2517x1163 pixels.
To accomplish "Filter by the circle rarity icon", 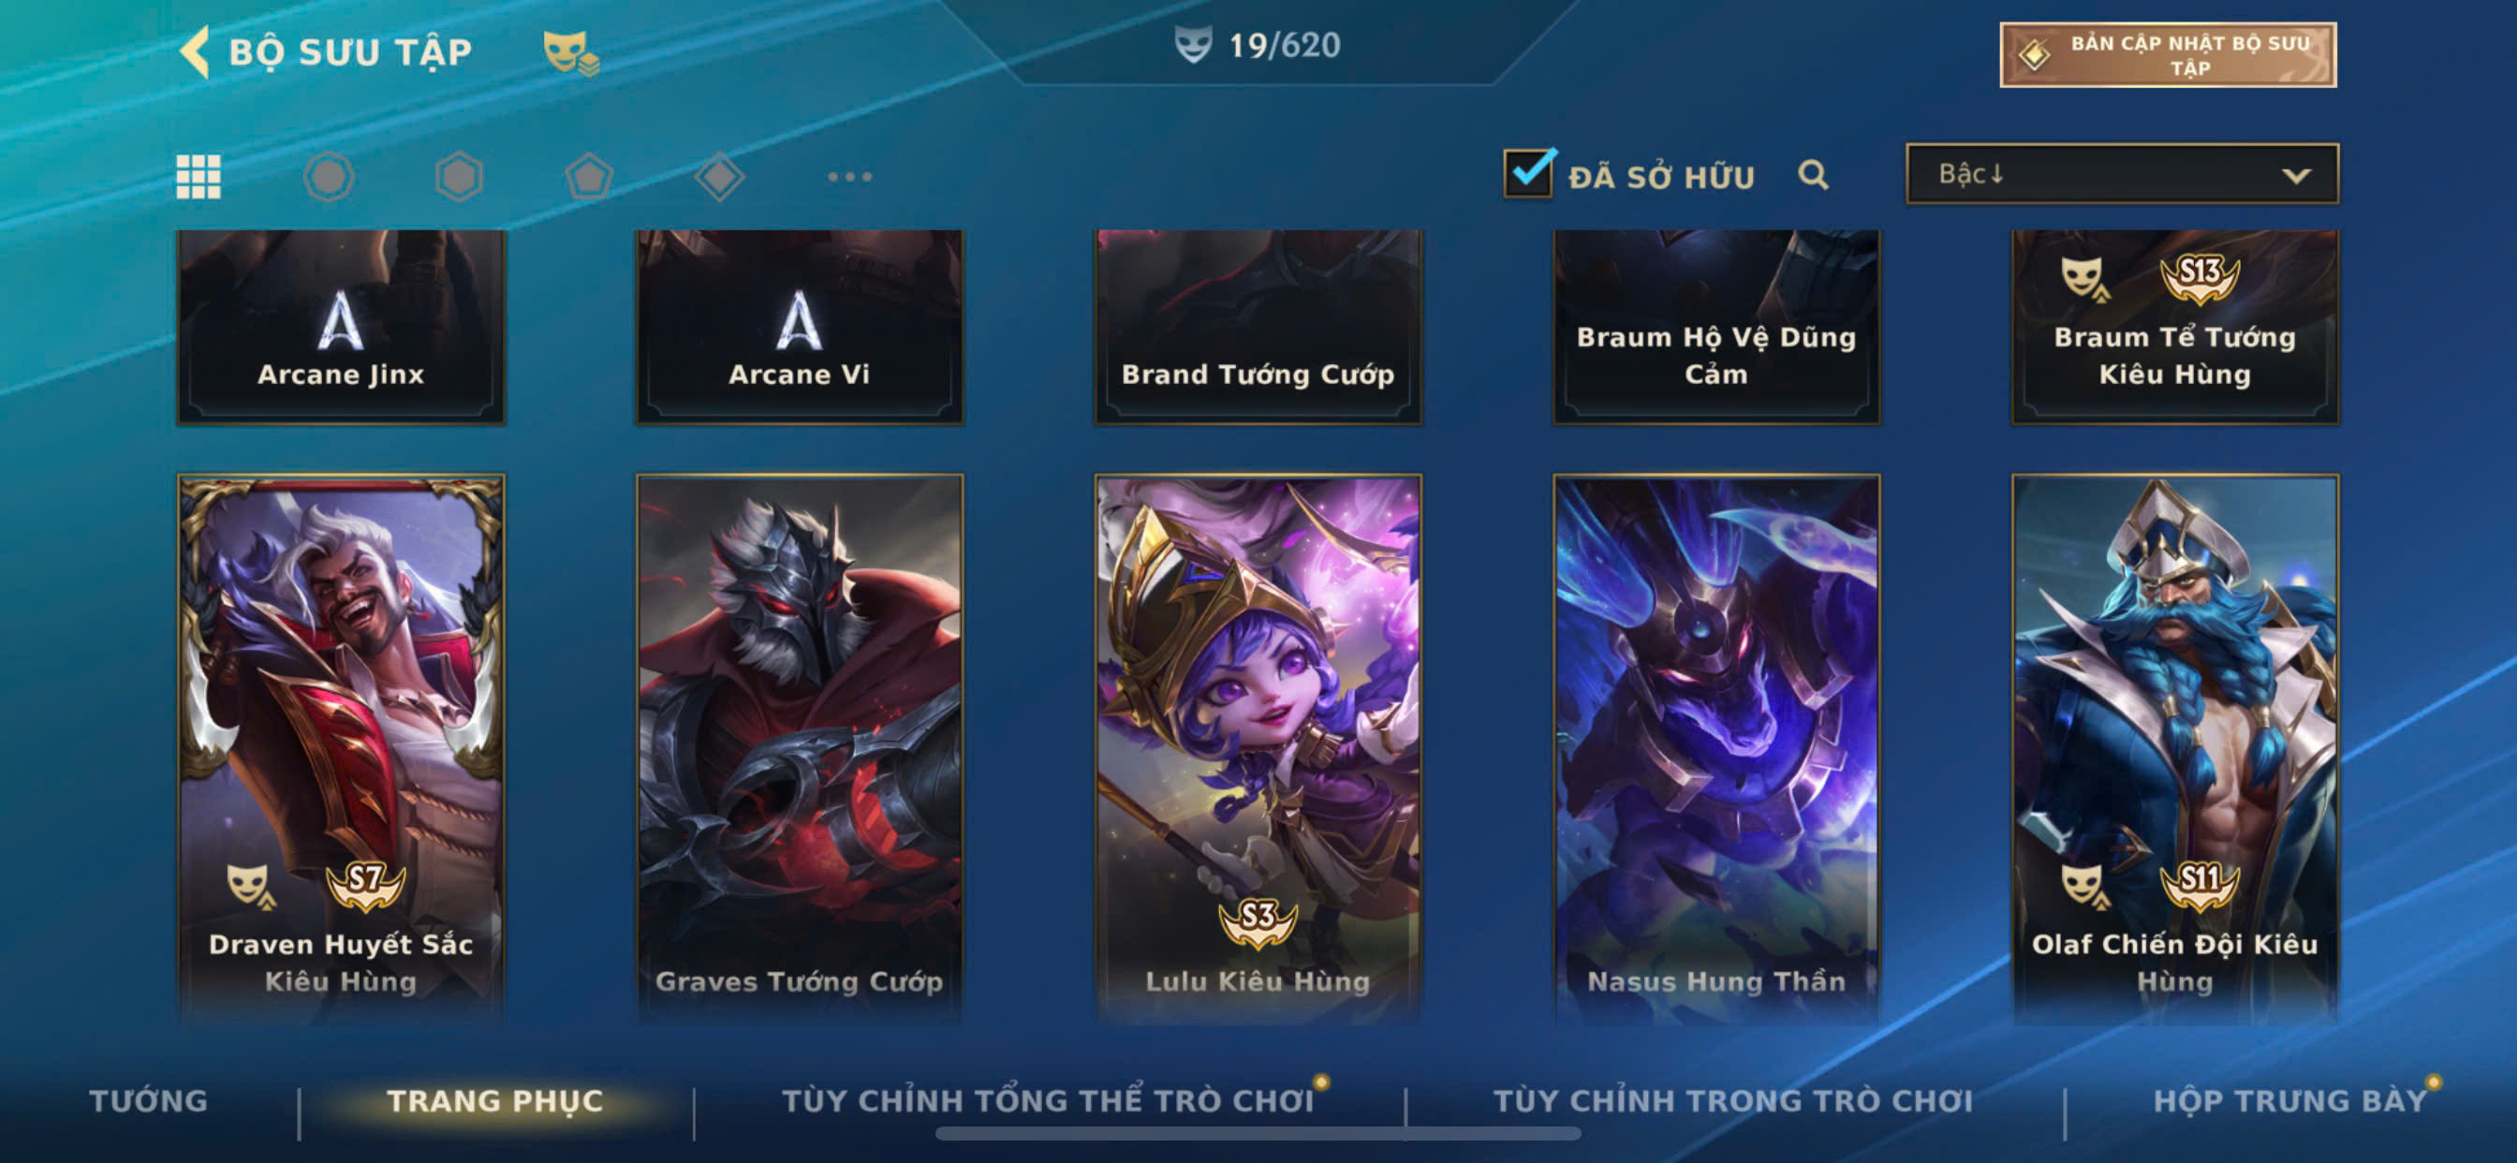I will (x=329, y=177).
